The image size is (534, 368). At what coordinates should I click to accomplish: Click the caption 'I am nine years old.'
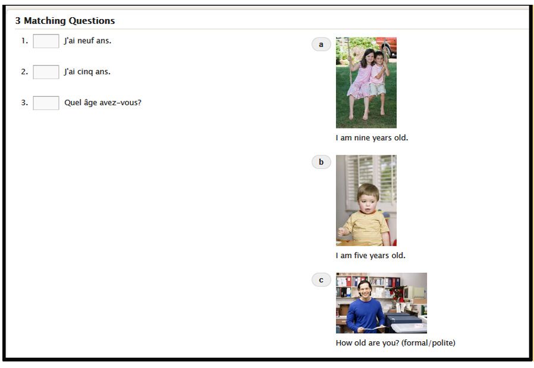372,138
